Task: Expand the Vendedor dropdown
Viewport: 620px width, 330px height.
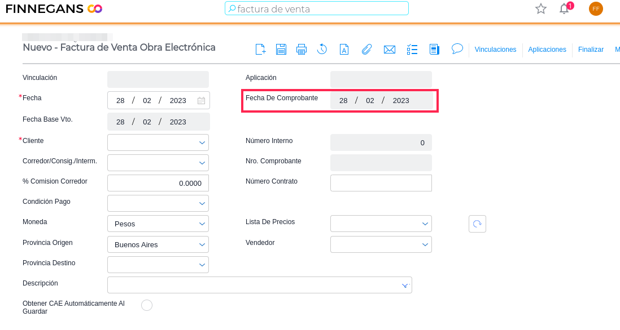Action: (381, 244)
